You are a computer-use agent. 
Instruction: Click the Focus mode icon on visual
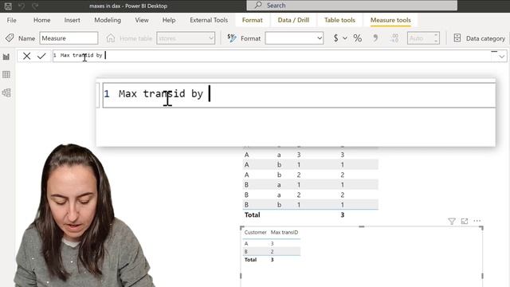tap(465, 222)
